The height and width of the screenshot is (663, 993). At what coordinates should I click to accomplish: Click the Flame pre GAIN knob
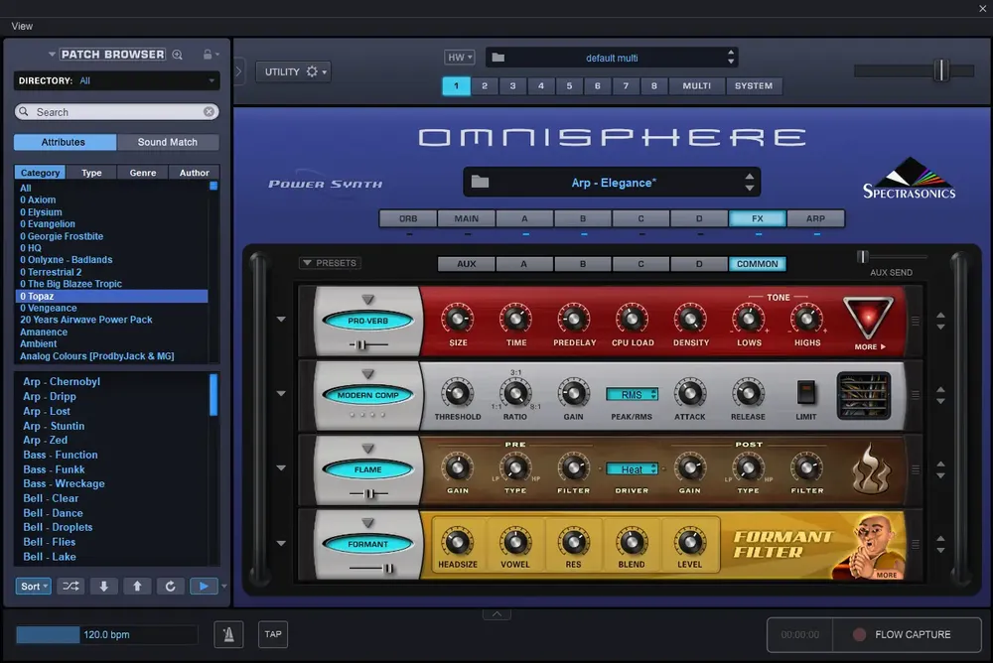(457, 467)
